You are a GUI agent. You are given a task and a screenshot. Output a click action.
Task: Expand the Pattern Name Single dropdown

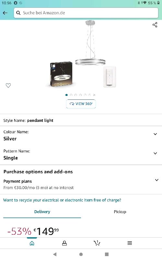click(x=81, y=155)
